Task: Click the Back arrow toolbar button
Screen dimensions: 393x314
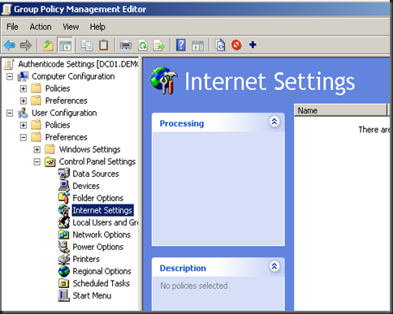Action: tap(10, 45)
